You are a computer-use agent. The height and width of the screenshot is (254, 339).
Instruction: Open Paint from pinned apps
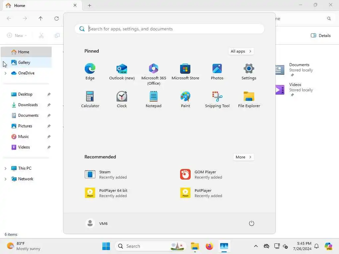(185, 99)
